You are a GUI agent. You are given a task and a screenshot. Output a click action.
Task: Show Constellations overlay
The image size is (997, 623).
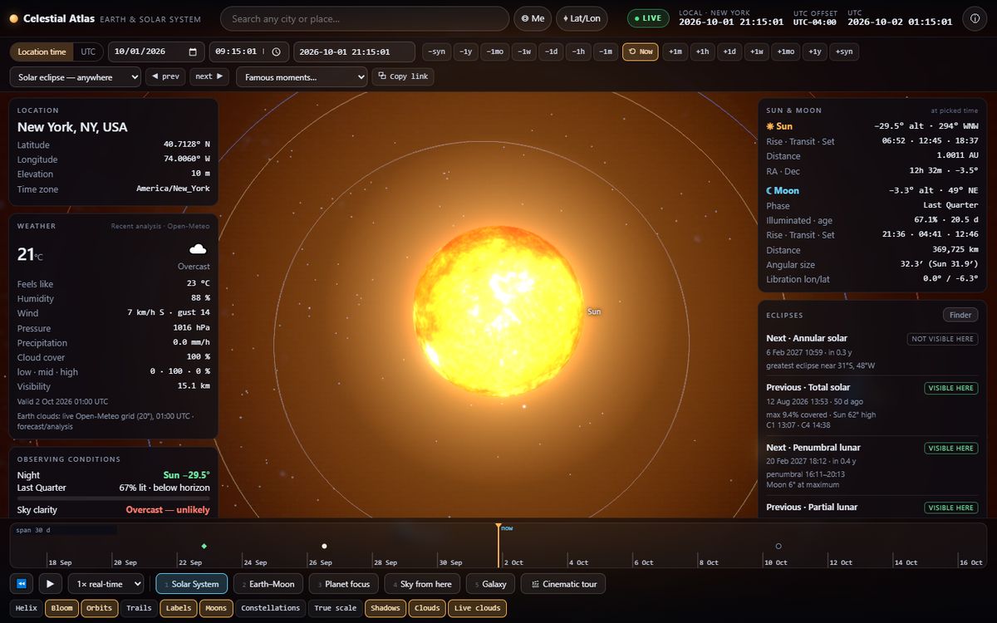[271, 608]
